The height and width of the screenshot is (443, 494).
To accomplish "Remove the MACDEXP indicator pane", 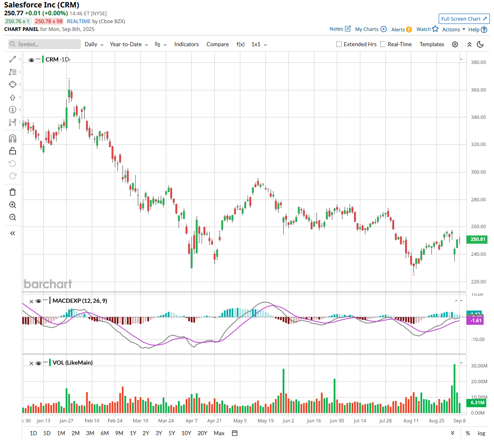I will pos(31,302).
